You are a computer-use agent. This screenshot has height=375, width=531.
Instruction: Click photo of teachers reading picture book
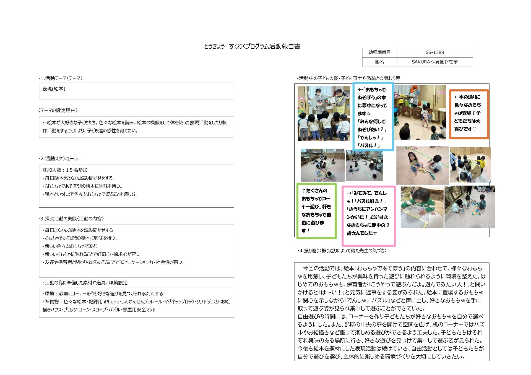(323, 114)
